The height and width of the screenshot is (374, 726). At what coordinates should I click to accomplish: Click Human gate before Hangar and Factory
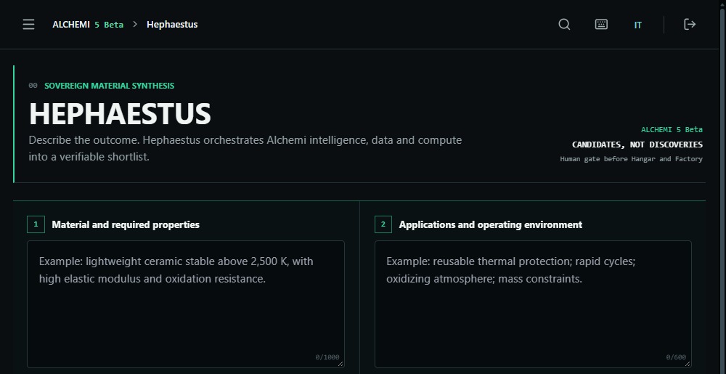coord(631,159)
